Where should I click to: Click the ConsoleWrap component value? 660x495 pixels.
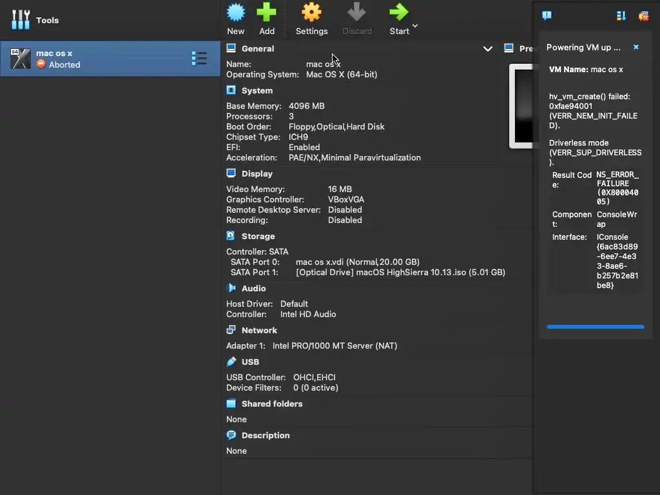(617, 219)
